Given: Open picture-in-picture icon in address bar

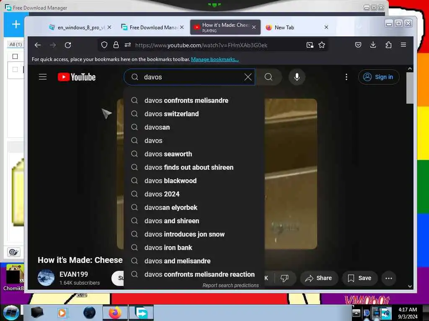Looking at the screenshot, I should click(310, 45).
